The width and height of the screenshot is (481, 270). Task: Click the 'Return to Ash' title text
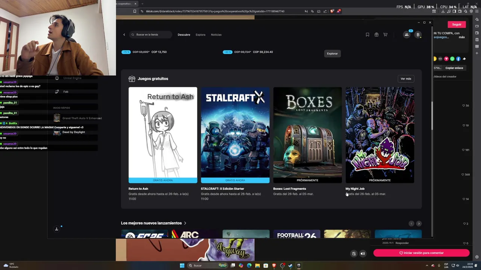(138, 189)
